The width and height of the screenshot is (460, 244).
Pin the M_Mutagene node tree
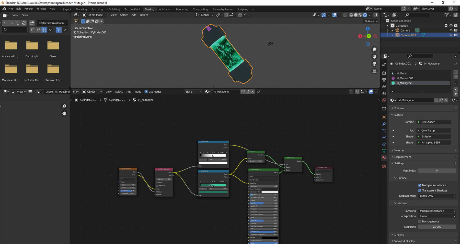(259, 92)
